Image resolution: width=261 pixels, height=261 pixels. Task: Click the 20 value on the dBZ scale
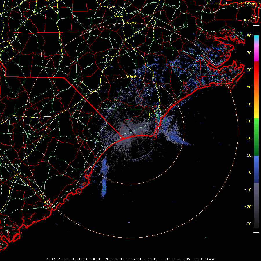pyautogui.click(x=249, y=138)
